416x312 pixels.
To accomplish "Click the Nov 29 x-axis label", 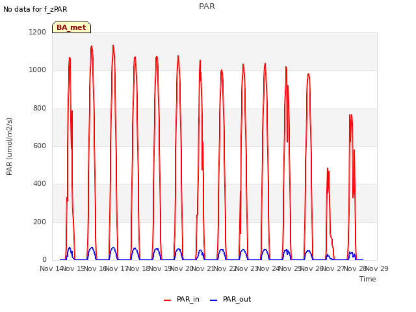I will 377,268.
